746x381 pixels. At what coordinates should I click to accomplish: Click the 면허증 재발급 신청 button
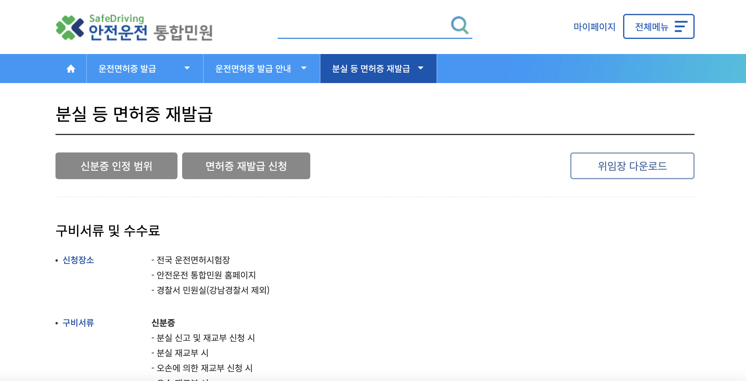coord(246,166)
